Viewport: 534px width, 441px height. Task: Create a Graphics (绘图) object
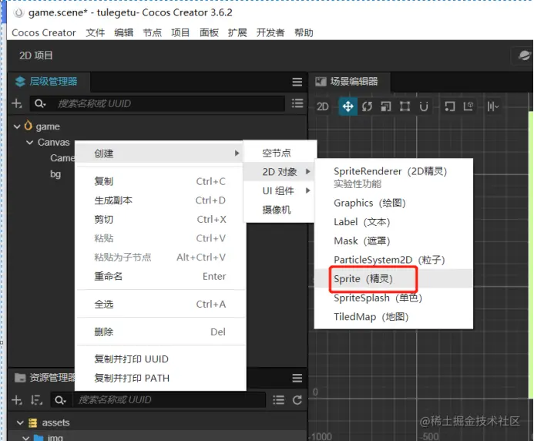tap(393, 203)
